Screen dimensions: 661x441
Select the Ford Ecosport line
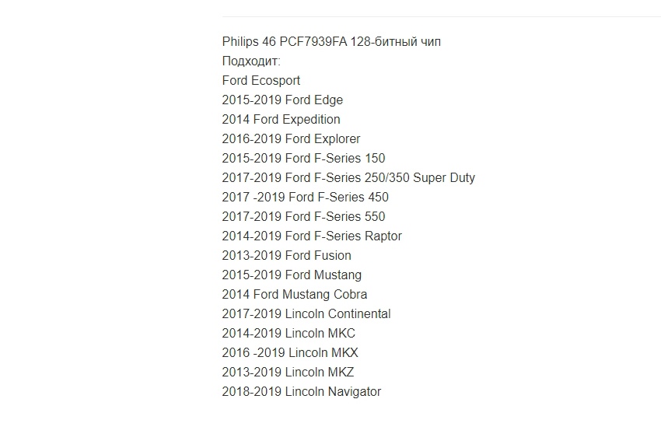point(261,81)
